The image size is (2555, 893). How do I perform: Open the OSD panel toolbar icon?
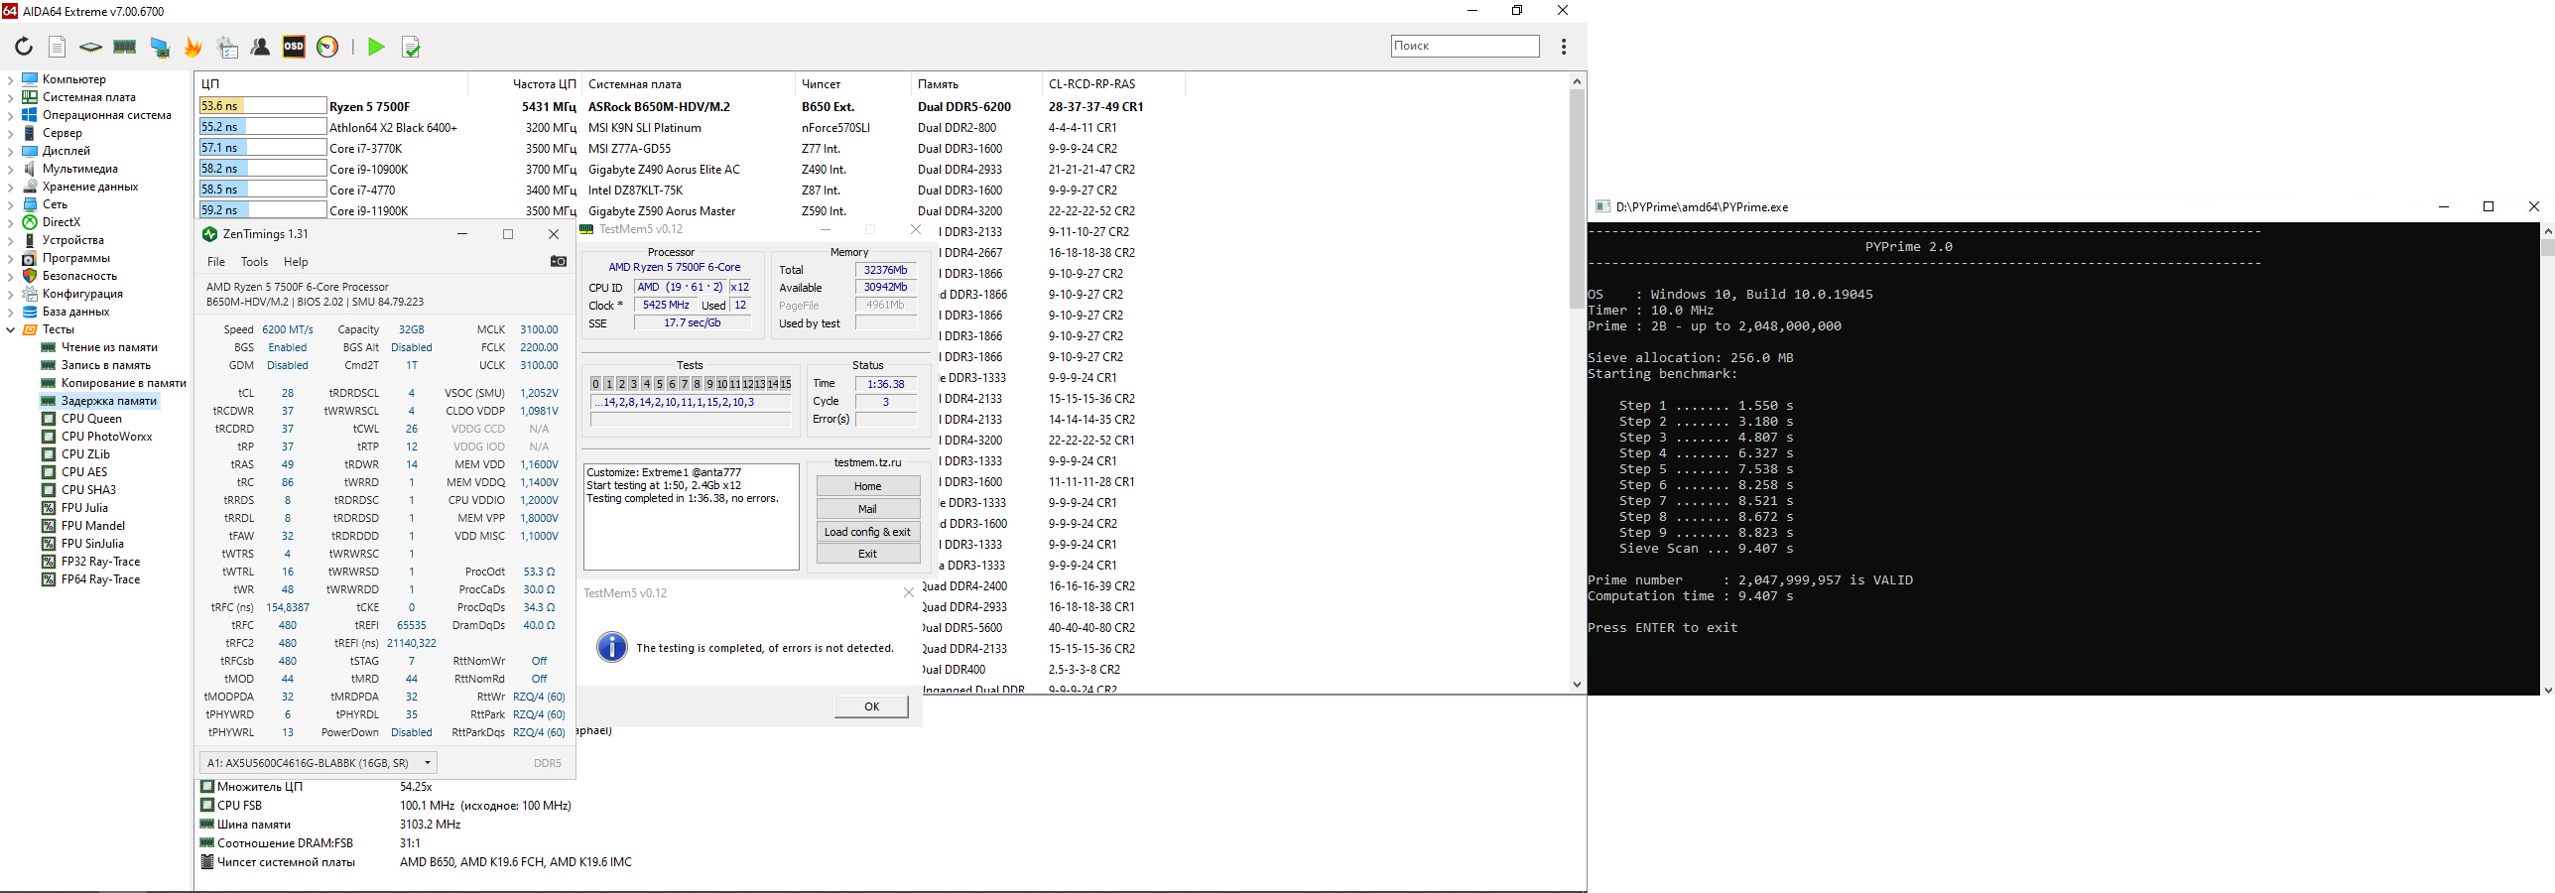[x=294, y=47]
